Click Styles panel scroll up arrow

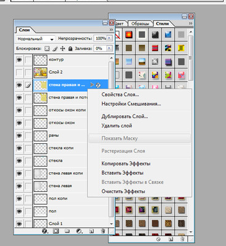[x=191, y=32]
